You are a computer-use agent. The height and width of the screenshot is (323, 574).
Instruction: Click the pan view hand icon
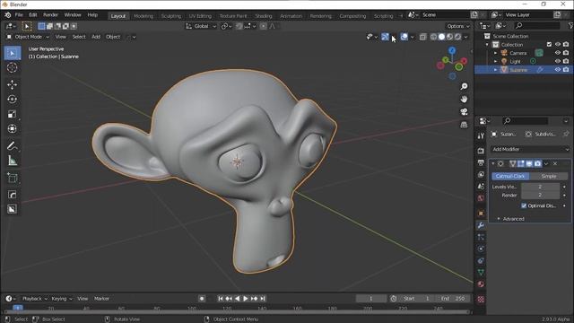tap(464, 100)
